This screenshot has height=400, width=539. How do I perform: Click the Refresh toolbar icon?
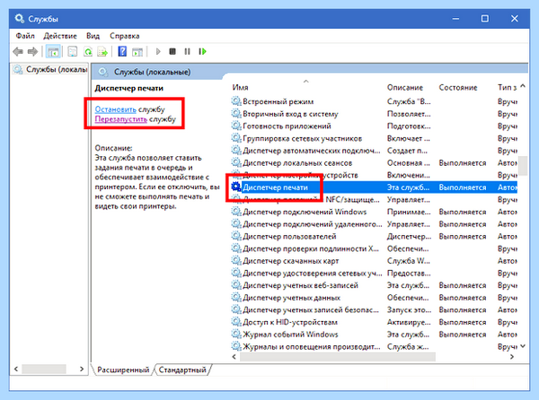tap(88, 52)
